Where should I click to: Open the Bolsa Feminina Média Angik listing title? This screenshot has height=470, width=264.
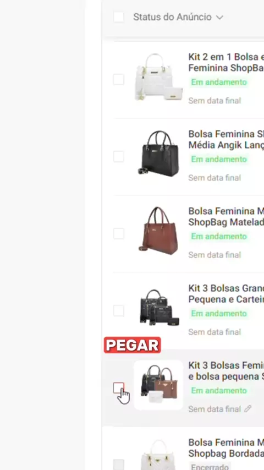tap(226, 139)
